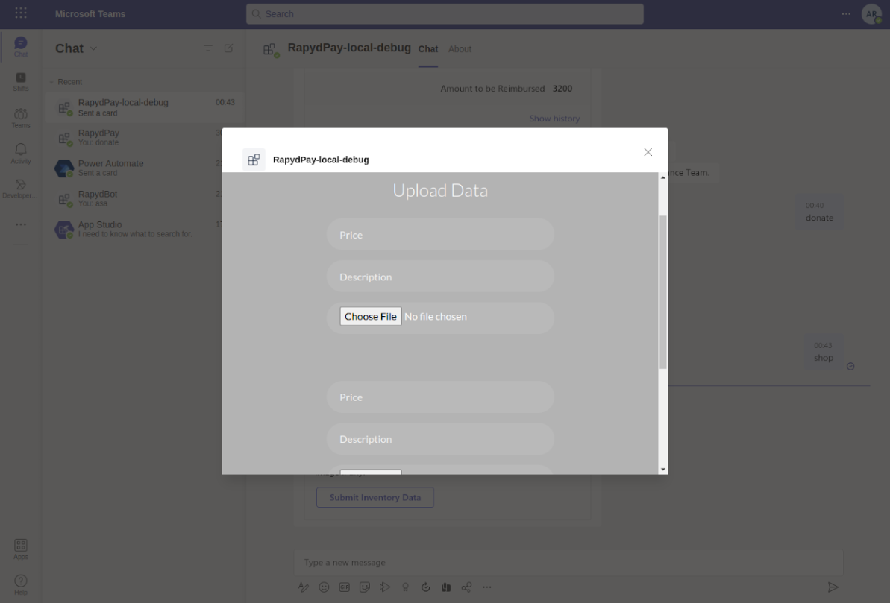Open the Power Automate chat
This screenshot has width=890, height=603.
coord(145,168)
